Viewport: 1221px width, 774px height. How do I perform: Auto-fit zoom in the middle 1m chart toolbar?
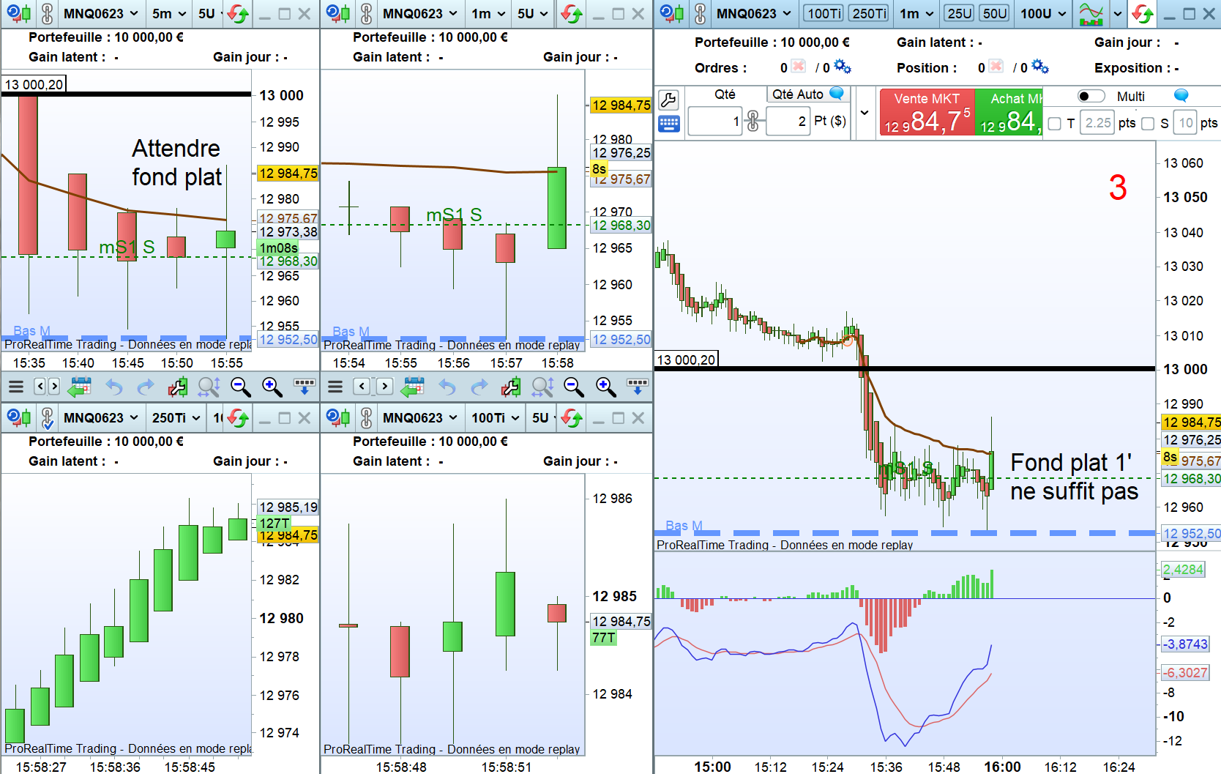[x=542, y=387]
